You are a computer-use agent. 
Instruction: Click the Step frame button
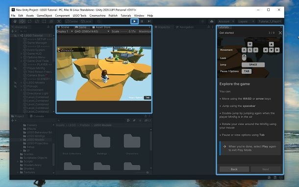tap(149, 21)
